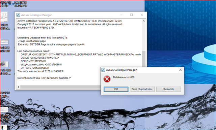Click 'Unhandled Database error 659 from DNTGTS' line
Screen dimensions: 216x130
coord(43,38)
